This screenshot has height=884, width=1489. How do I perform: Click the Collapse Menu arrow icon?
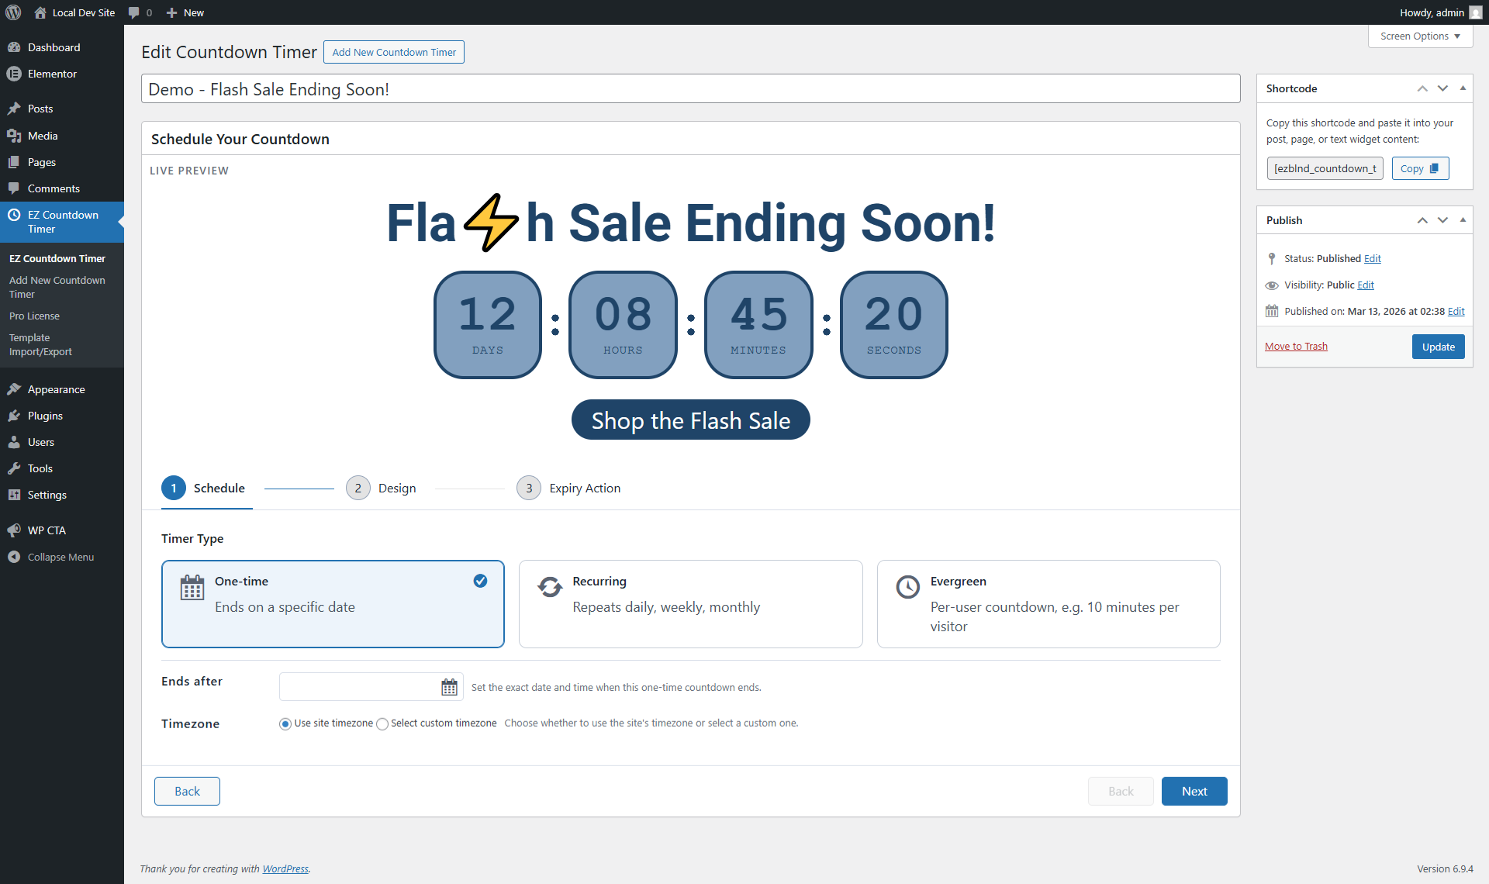(x=13, y=557)
